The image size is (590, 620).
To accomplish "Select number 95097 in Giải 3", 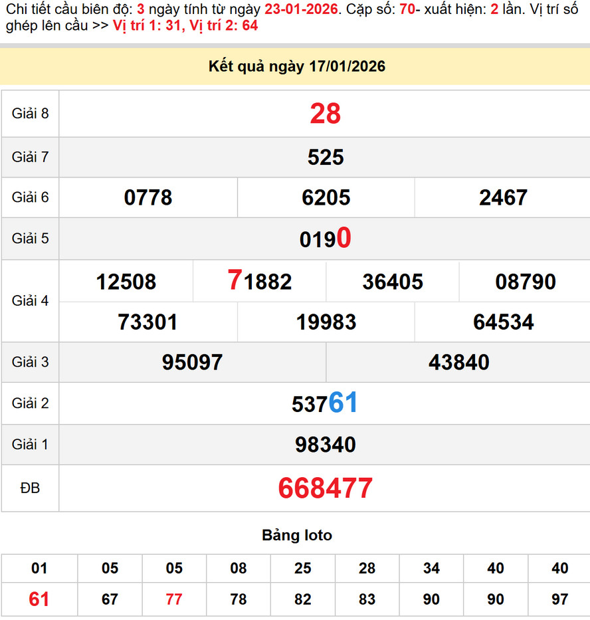I will [x=191, y=362].
